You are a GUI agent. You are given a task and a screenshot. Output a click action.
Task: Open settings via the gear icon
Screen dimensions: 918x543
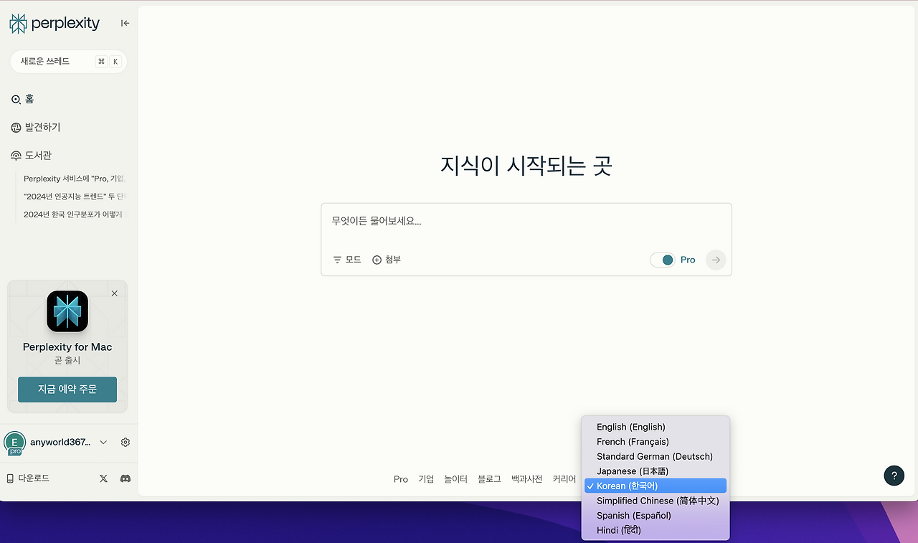[125, 442]
